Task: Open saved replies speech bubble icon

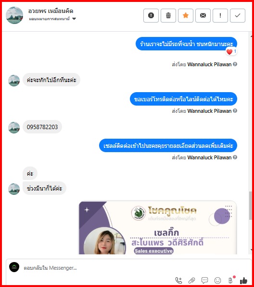Action: [204, 280]
